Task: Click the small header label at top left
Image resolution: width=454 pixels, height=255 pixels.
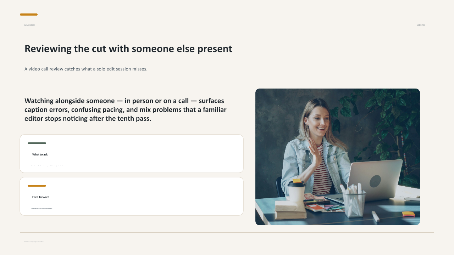Action: (x=29, y=25)
